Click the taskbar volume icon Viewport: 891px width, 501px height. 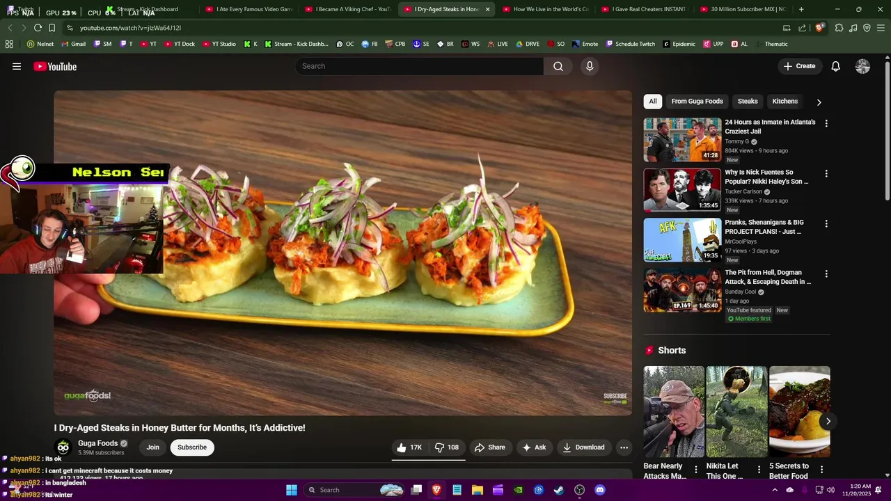(830, 490)
